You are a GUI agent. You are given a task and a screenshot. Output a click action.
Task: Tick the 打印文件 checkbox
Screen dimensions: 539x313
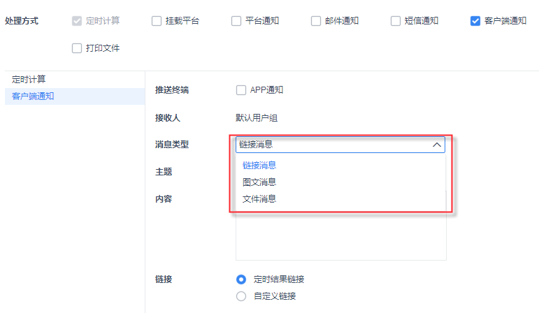point(77,49)
